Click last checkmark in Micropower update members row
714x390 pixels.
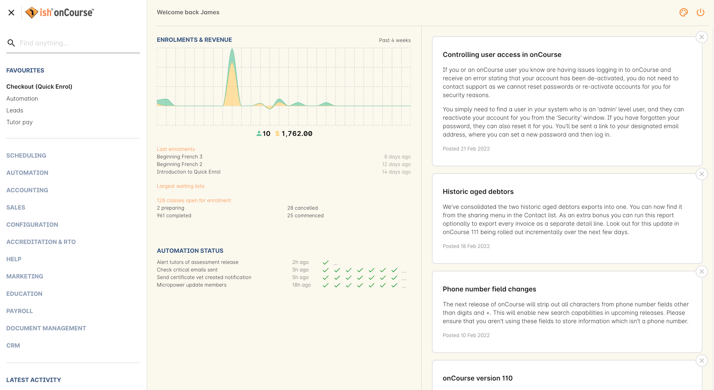(394, 285)
